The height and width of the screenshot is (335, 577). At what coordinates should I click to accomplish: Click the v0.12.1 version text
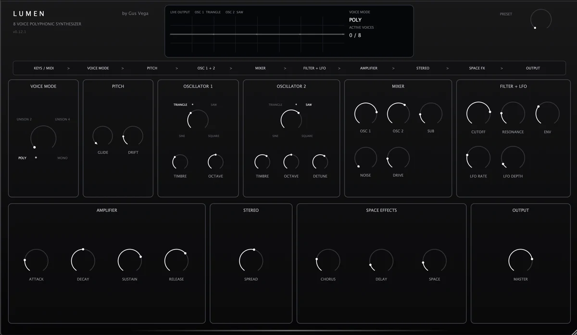[x=20, y=32]
